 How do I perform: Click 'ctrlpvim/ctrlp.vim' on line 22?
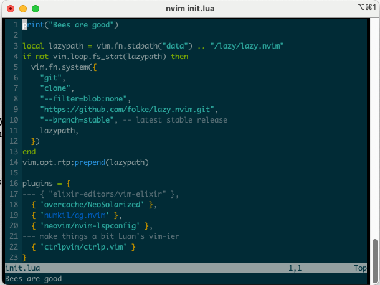click(x=83, y=247)
